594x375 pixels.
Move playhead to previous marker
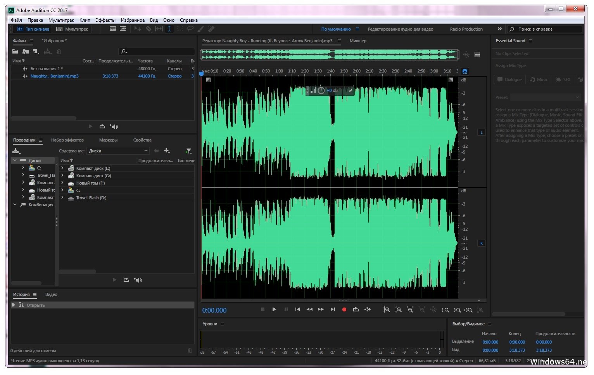297,309
